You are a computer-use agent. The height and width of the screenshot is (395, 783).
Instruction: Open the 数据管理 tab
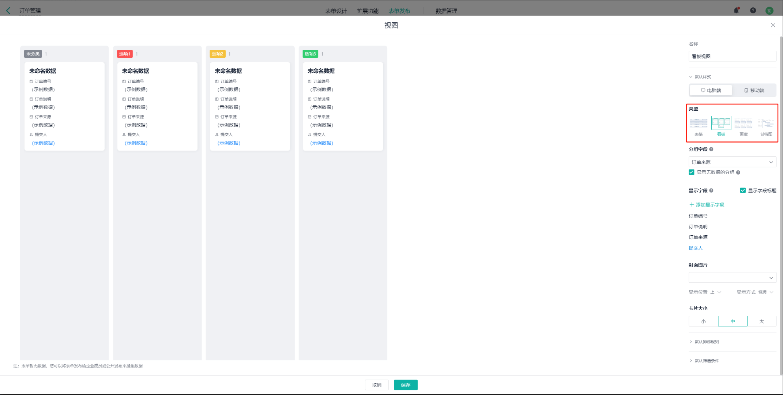tap(446, 11)
